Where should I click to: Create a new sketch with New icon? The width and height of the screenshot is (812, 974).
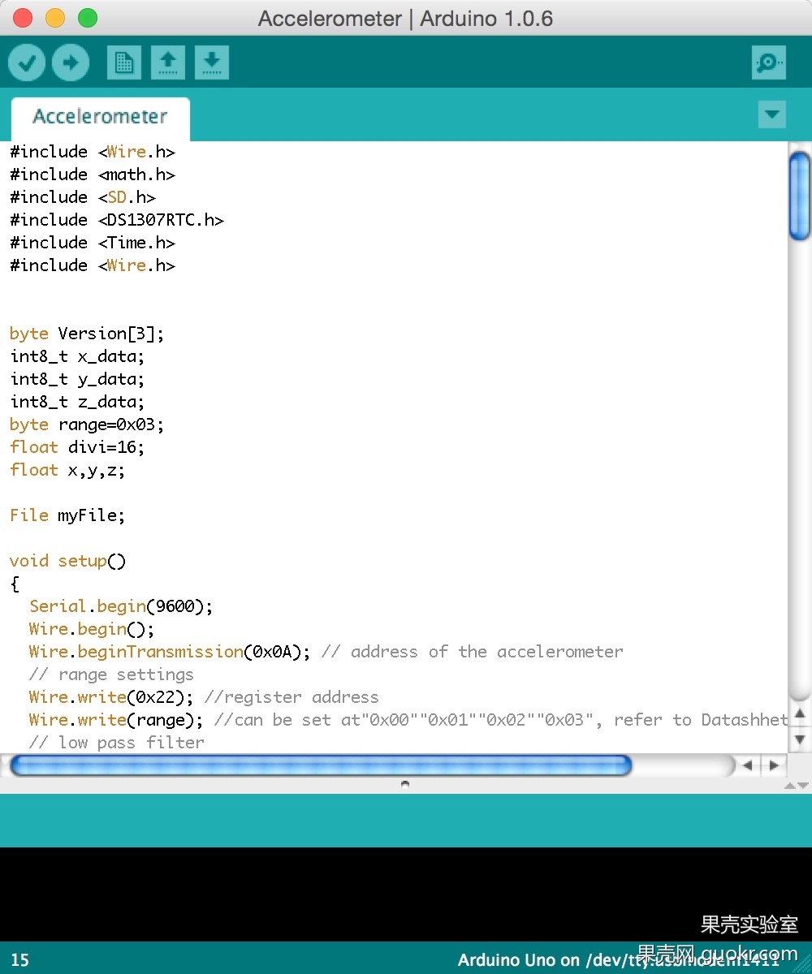124,62
